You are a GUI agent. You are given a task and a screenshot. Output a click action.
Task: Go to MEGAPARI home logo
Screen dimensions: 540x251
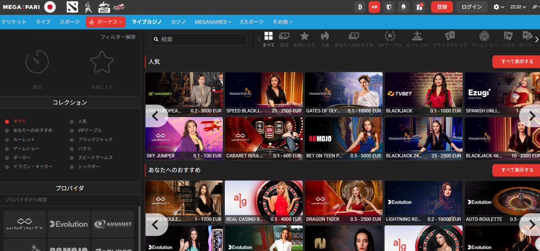tap(21, 7)
